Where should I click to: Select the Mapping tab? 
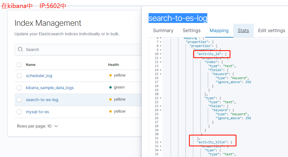pyautogui.click(x=219, y=31)
